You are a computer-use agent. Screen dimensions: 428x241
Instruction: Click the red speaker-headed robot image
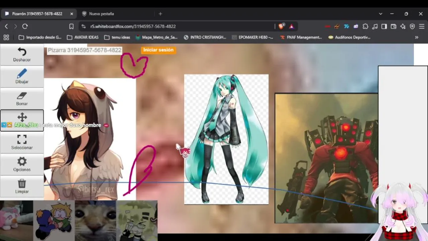coord(326,158)
